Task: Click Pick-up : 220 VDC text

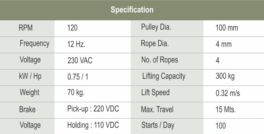Action: pyautogui.click(x=93, y=109)
